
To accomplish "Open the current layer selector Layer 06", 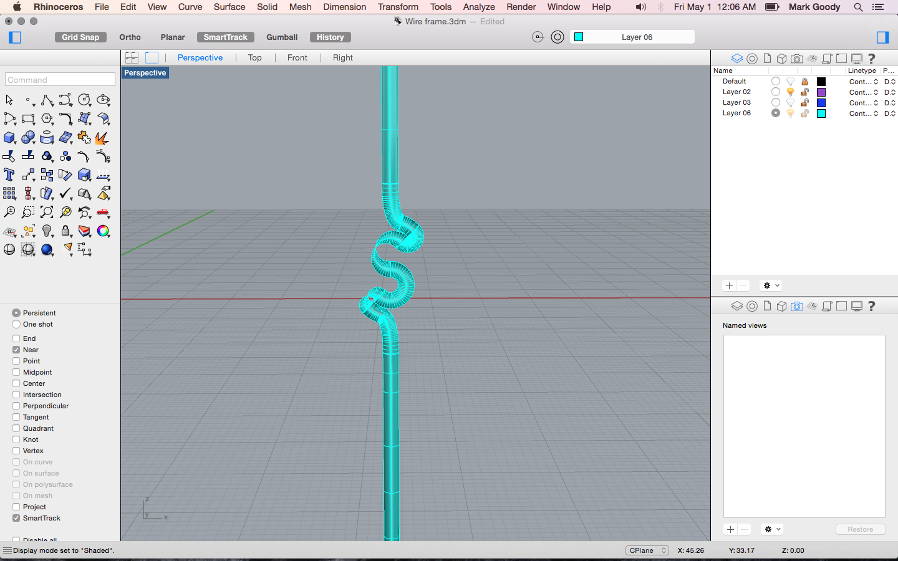I will (632, 37).
